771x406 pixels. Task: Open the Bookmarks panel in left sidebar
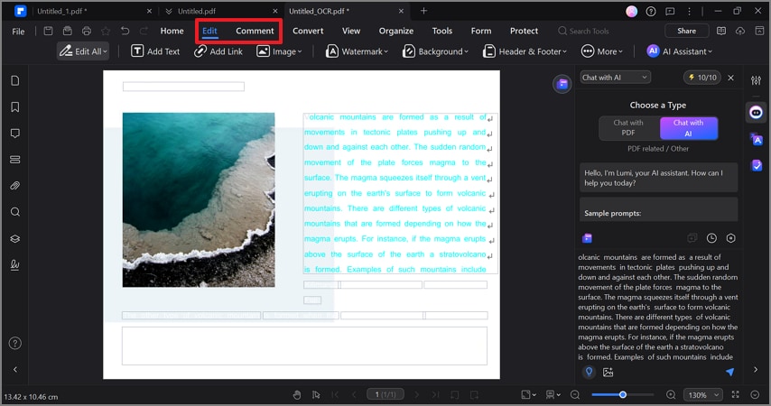point(15,107)
